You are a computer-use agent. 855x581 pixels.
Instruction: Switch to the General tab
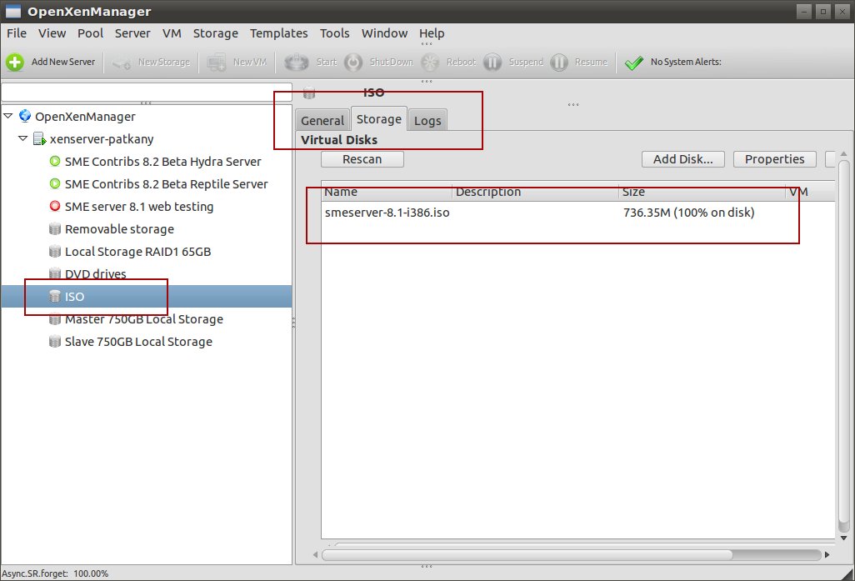[322, 121]
